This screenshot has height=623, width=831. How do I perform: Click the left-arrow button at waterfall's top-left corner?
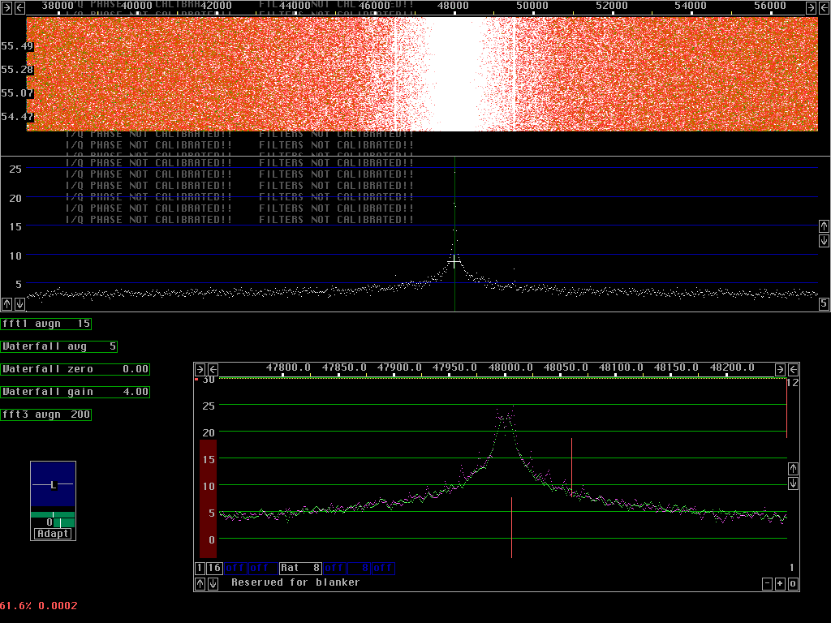click(x=19, y=7)
